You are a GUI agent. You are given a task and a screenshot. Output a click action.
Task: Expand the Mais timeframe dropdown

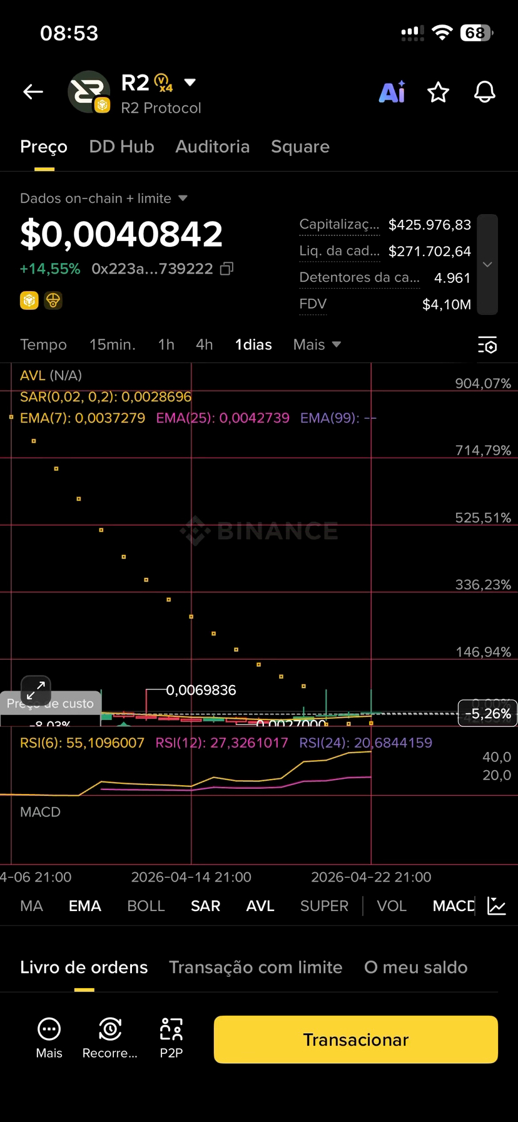coord(317,344)
